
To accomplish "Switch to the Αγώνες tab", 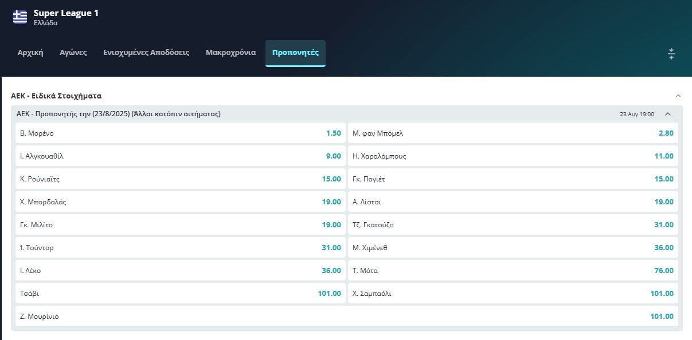I will pyautogui.click(x=73, y=53).
